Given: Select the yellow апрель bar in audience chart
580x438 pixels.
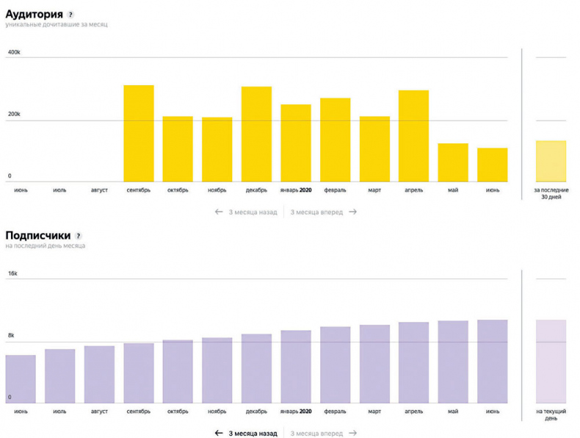Looking at the screenshot, I should pyautogui.click(x=413, y=136).
